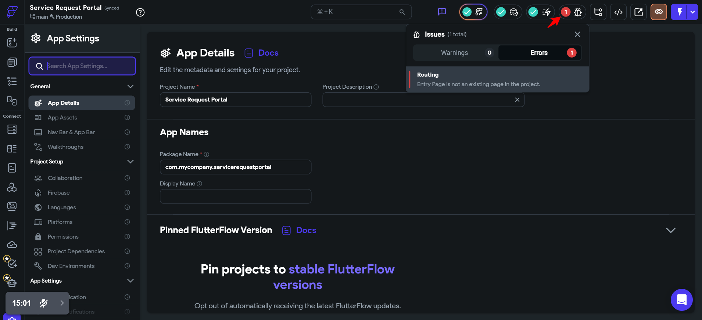
Task: Select App Details in settings menu
Action: [82, 103]
